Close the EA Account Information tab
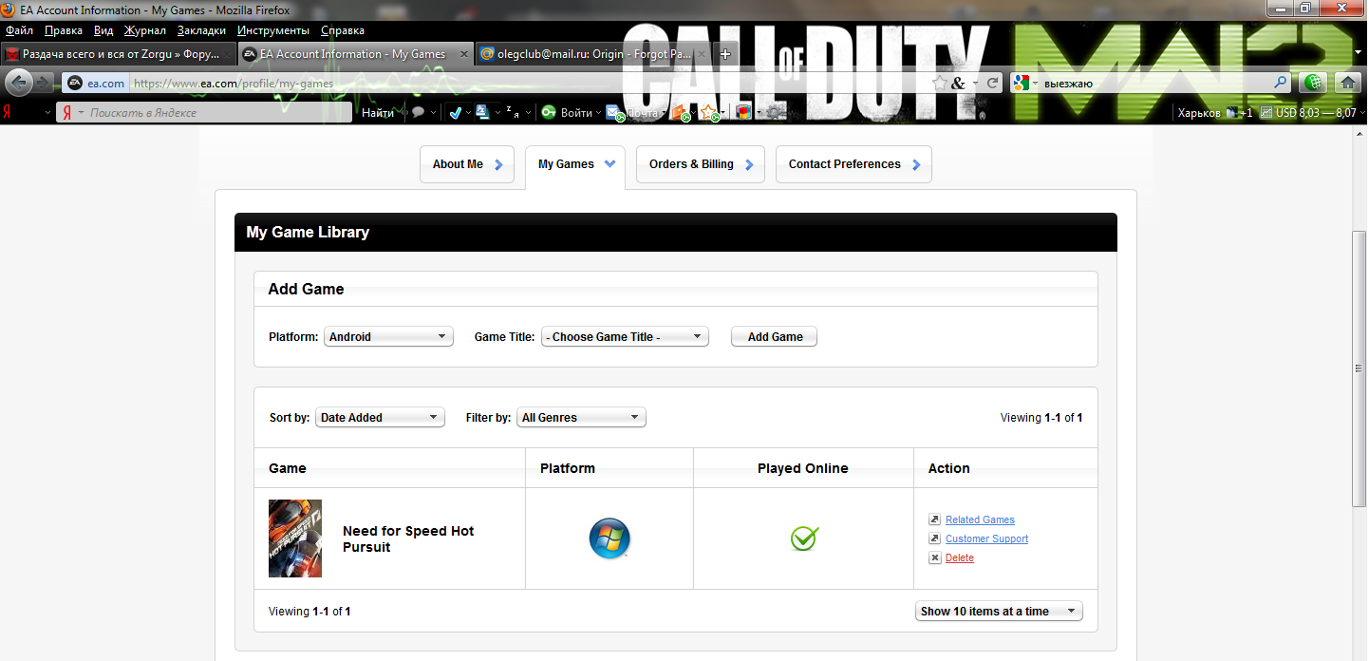The width and height of the screenshot is (1369, 661). [x=464, y=54]
